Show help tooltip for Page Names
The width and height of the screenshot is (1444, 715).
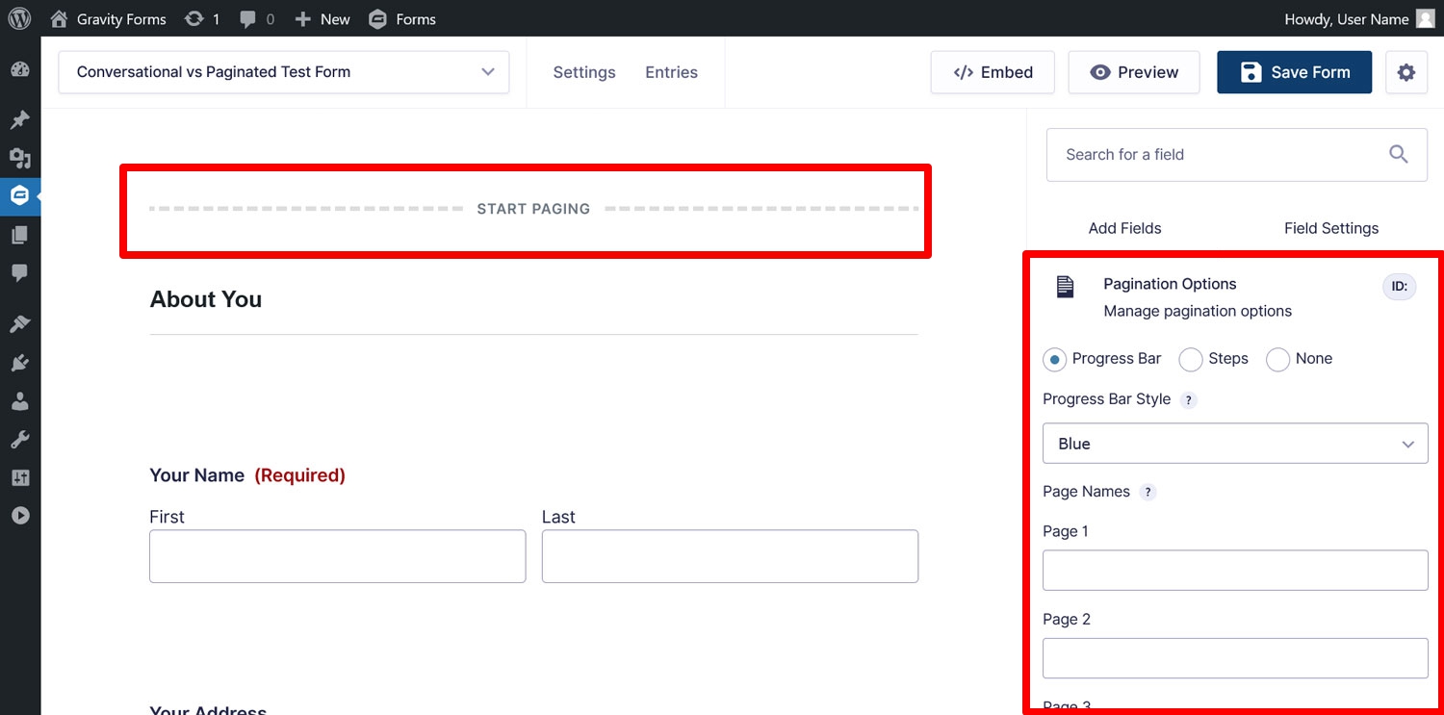click(x=1147, y=492)
